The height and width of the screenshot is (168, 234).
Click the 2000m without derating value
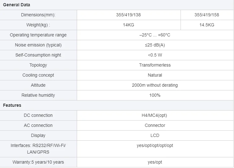point(155,85)
